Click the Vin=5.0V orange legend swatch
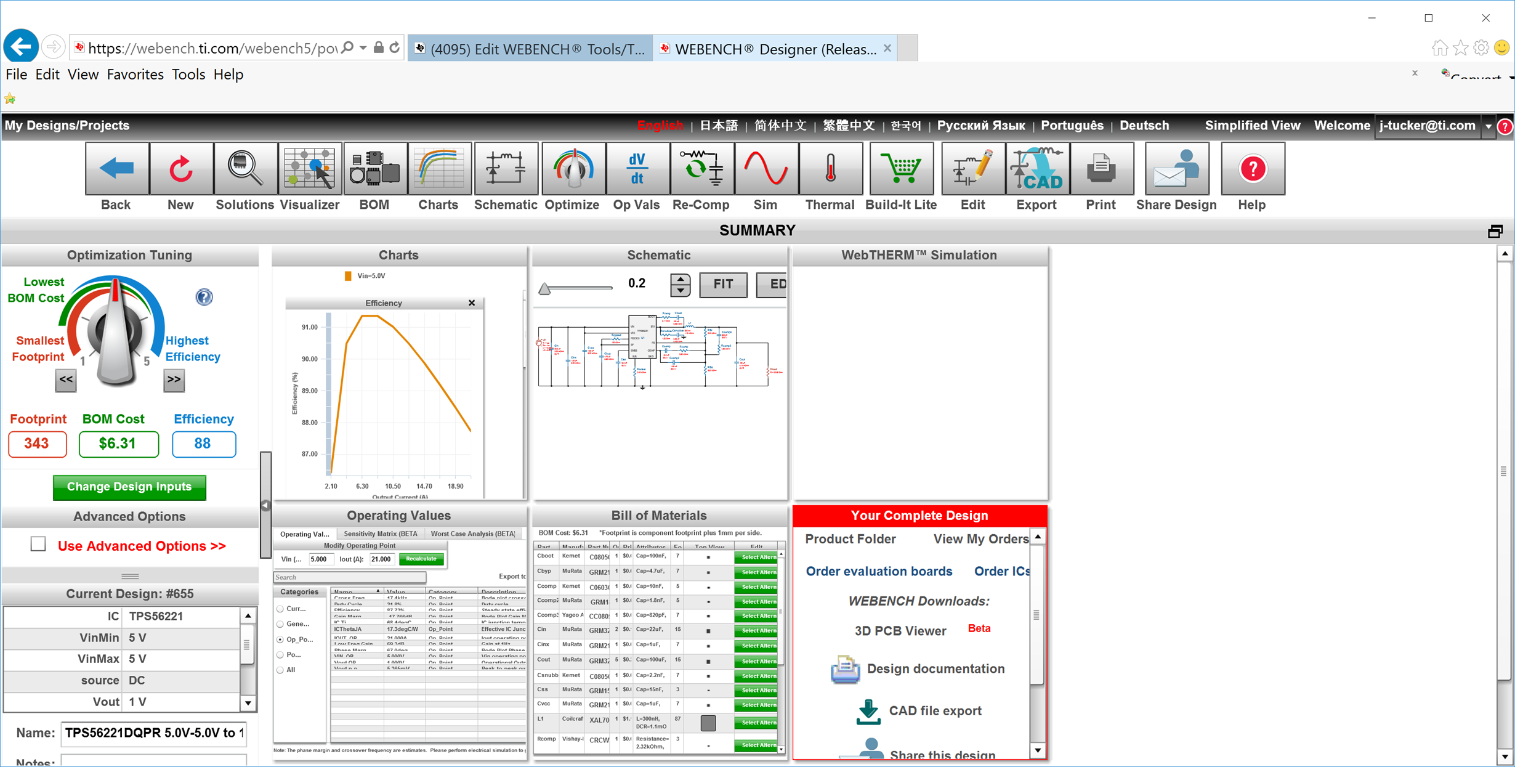The width and height of the screenshot is (1515, 767). click(348, 276)
